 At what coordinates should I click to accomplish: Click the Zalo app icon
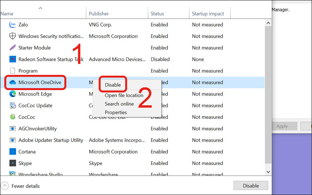(x=12, y=25)
